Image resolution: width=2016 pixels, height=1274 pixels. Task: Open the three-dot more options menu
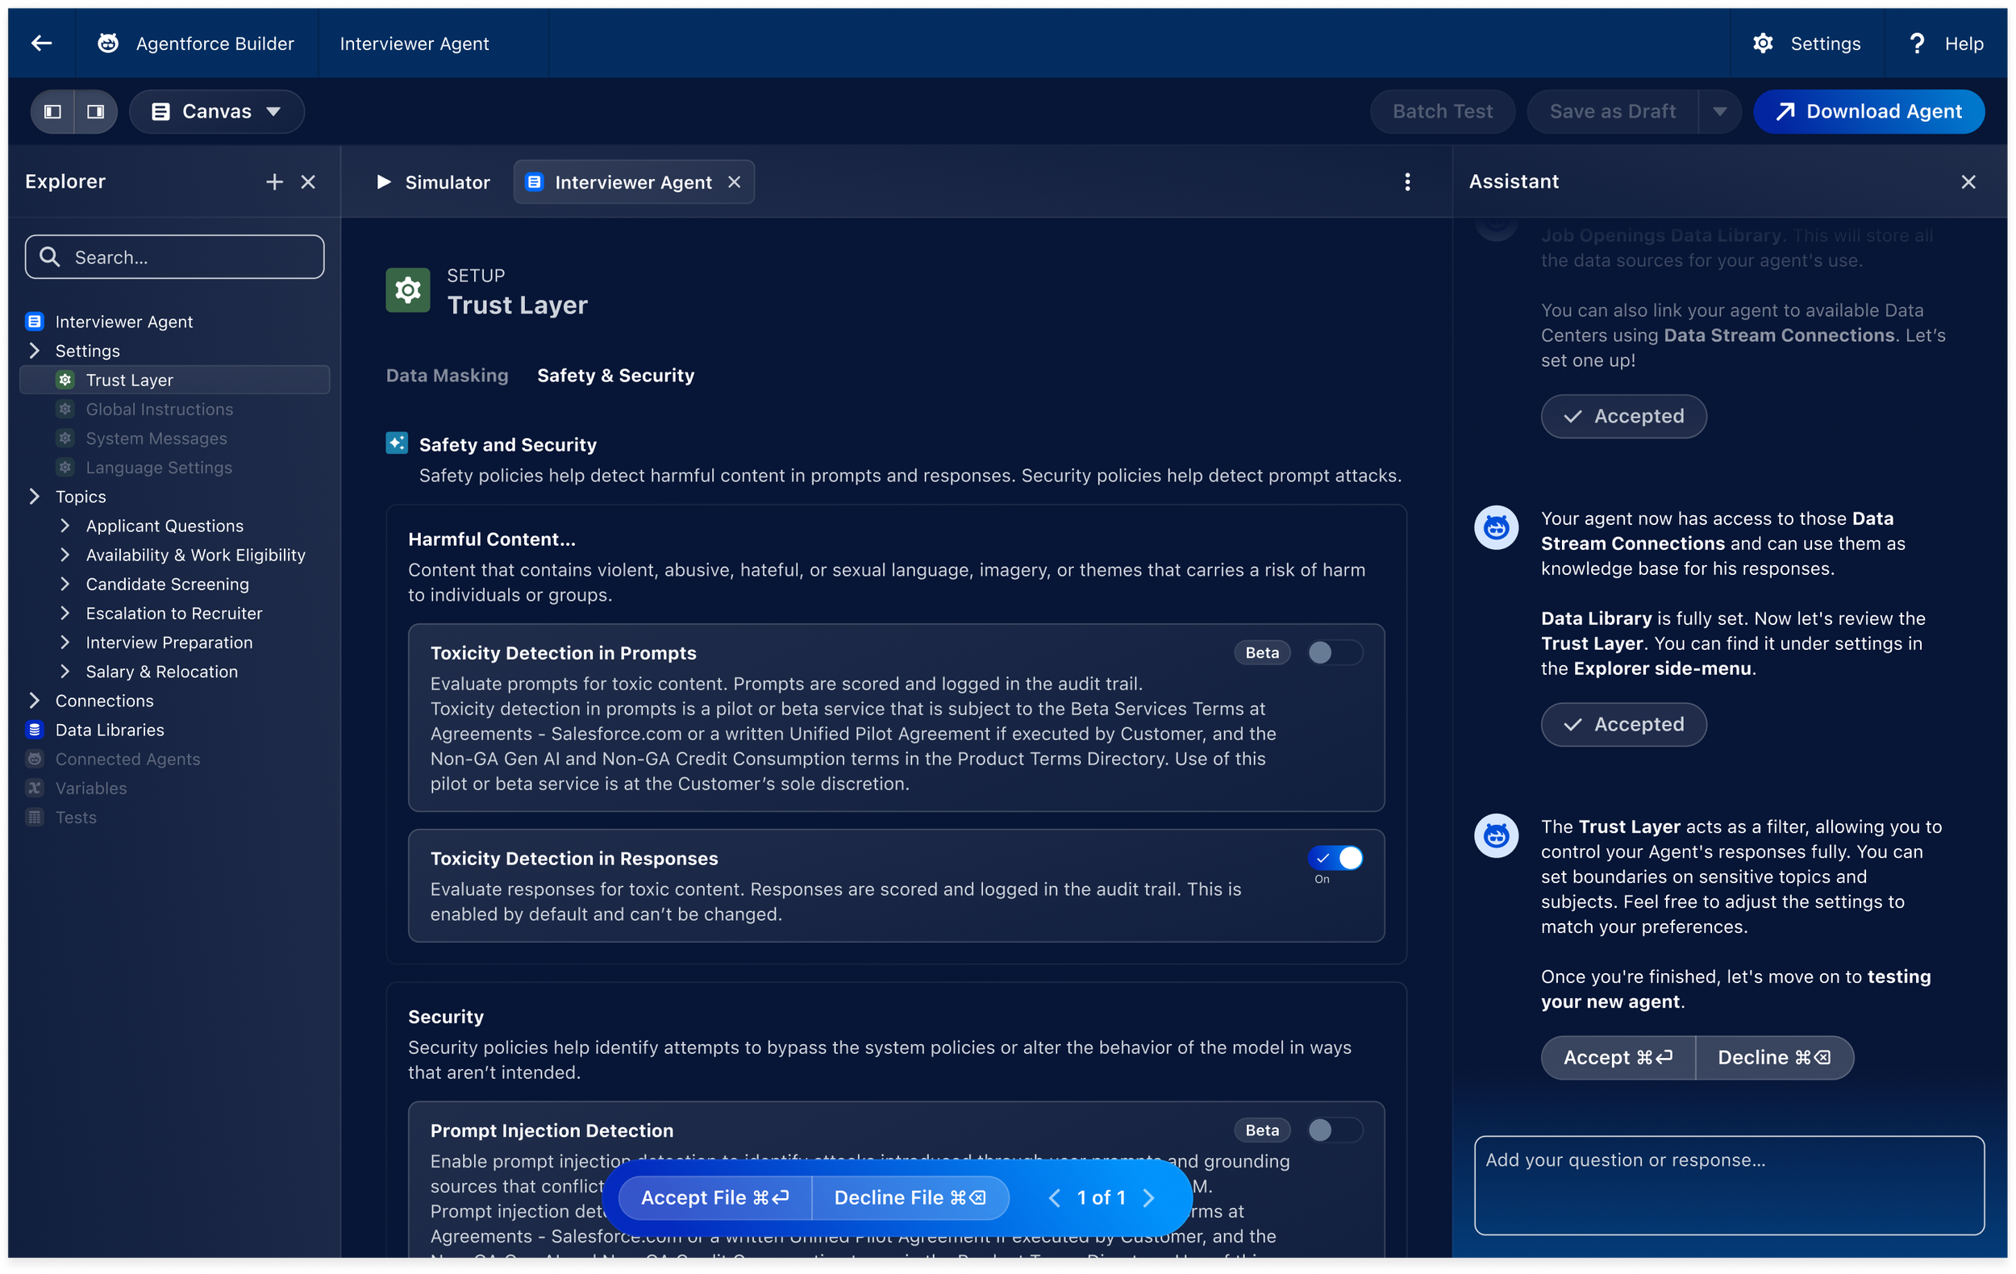1407,181
